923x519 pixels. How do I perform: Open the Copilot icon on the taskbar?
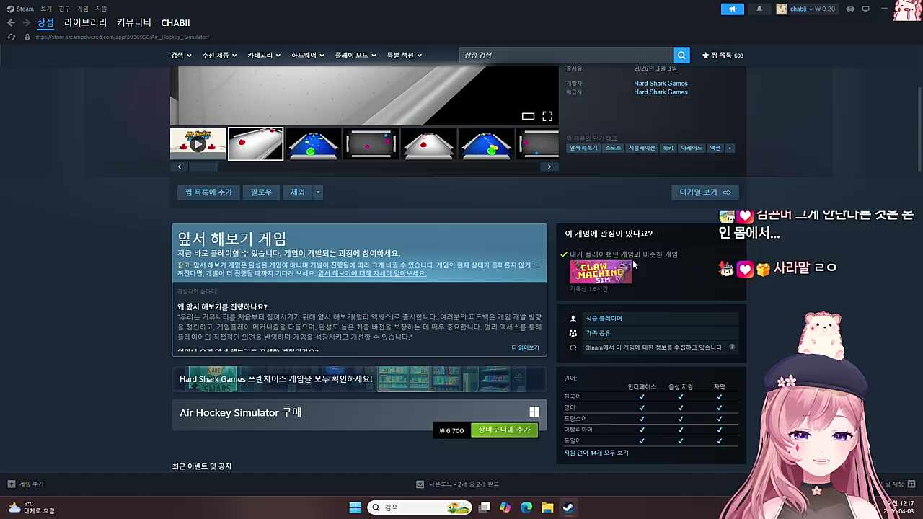tap(505, 507)
